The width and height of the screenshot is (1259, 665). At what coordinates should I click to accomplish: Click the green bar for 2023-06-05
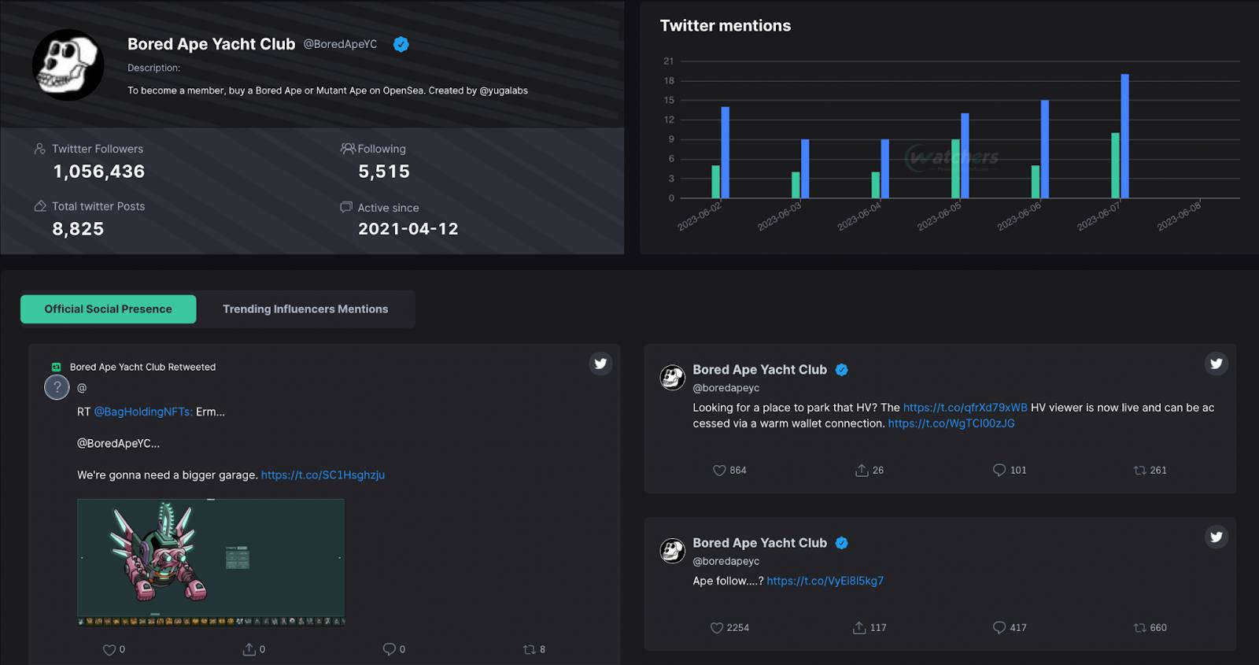click(955, 168)
